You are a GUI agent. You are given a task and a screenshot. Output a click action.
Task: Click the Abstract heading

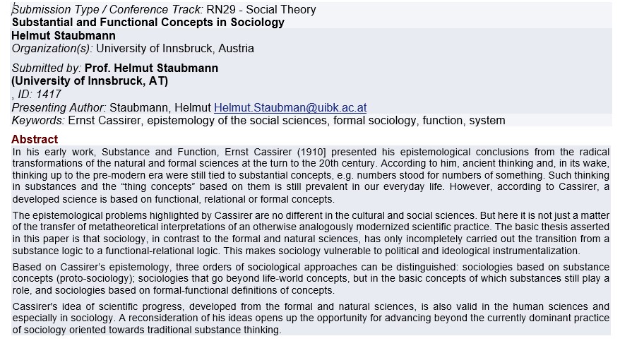[x=35, y=139]
